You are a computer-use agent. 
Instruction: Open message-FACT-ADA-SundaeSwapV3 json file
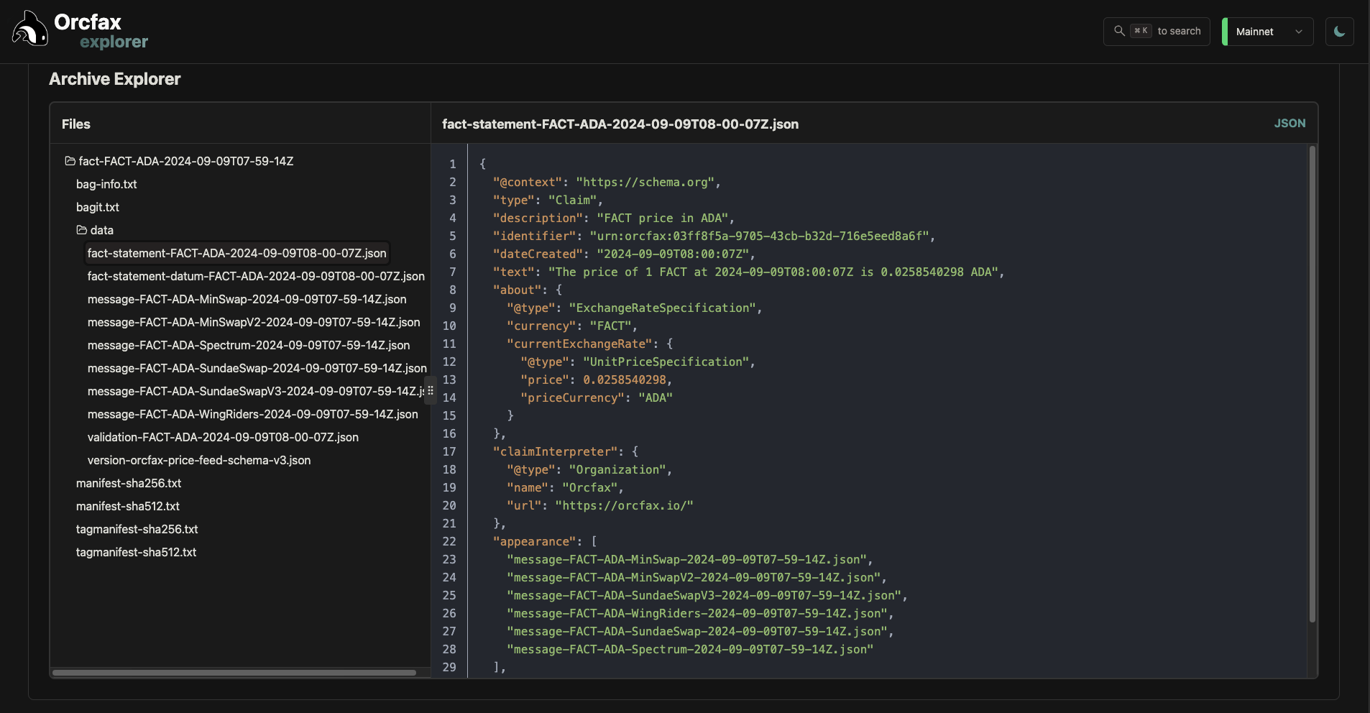tap(256, 391)
